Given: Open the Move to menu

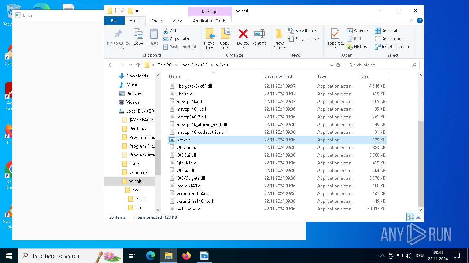Looking at the screenshot, I should pos(209,39).
